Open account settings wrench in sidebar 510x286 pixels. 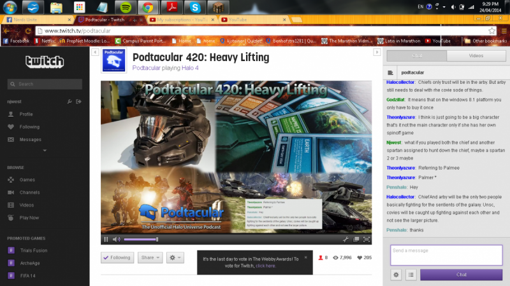(x=69, y=102)
